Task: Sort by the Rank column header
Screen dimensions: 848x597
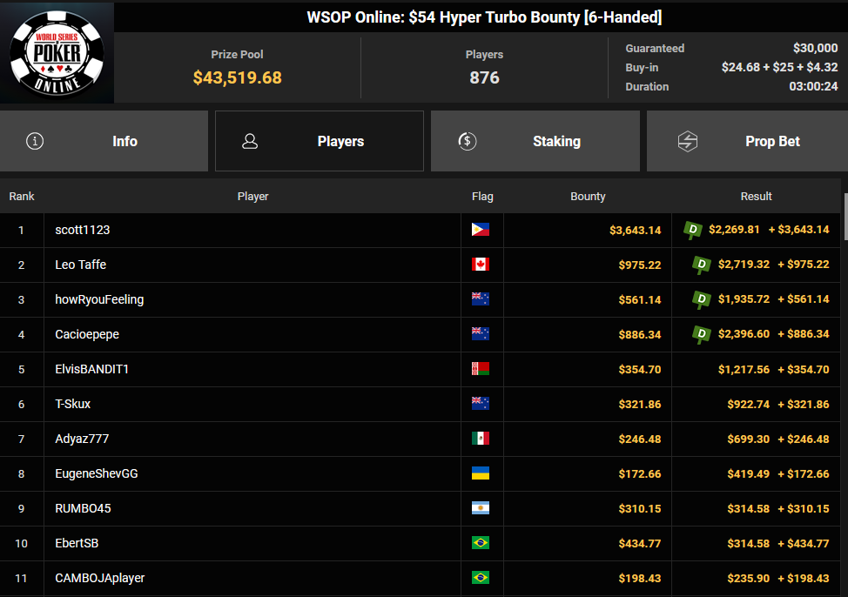Action: [22, 197]
